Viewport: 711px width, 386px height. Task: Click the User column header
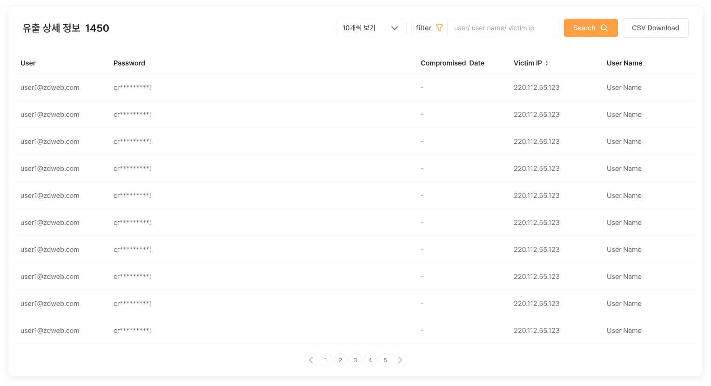tap(28, 63)
